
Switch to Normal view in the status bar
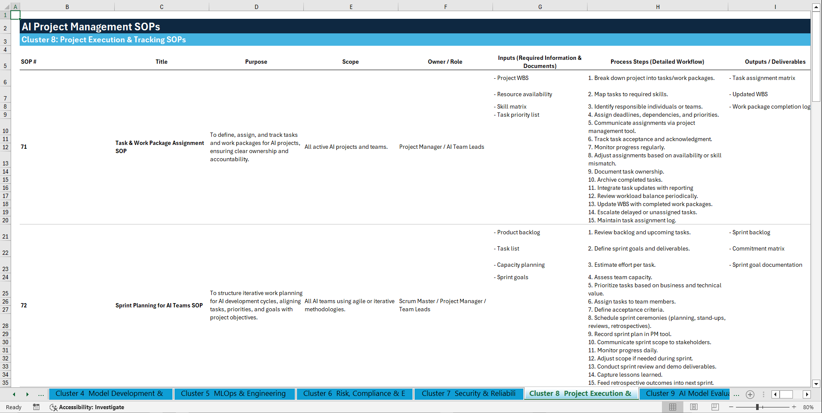pyautogui.click(x=673, y=407)
